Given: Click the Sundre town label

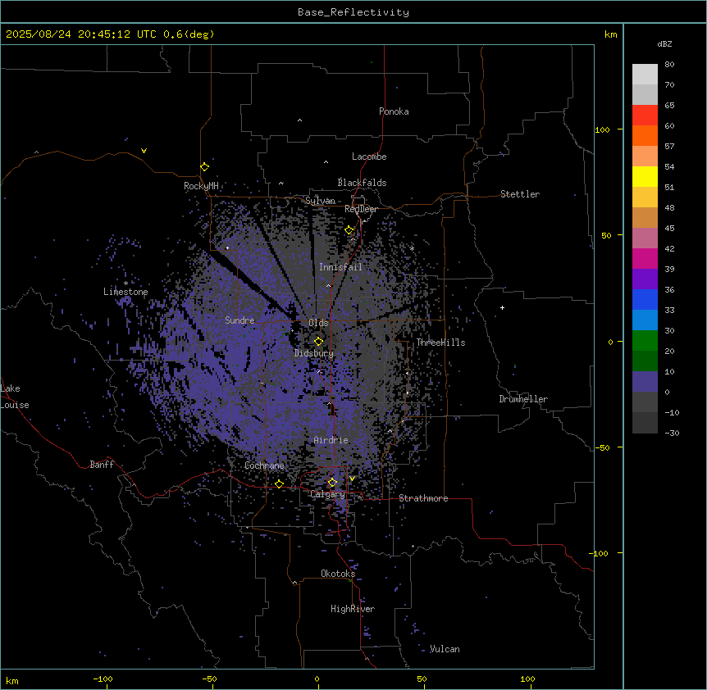Looking at the screenshot, I should tap(239, 320).
